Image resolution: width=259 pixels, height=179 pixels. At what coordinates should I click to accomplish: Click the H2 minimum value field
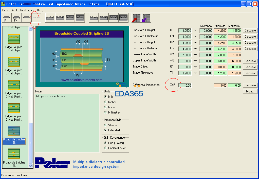(220, 43)
